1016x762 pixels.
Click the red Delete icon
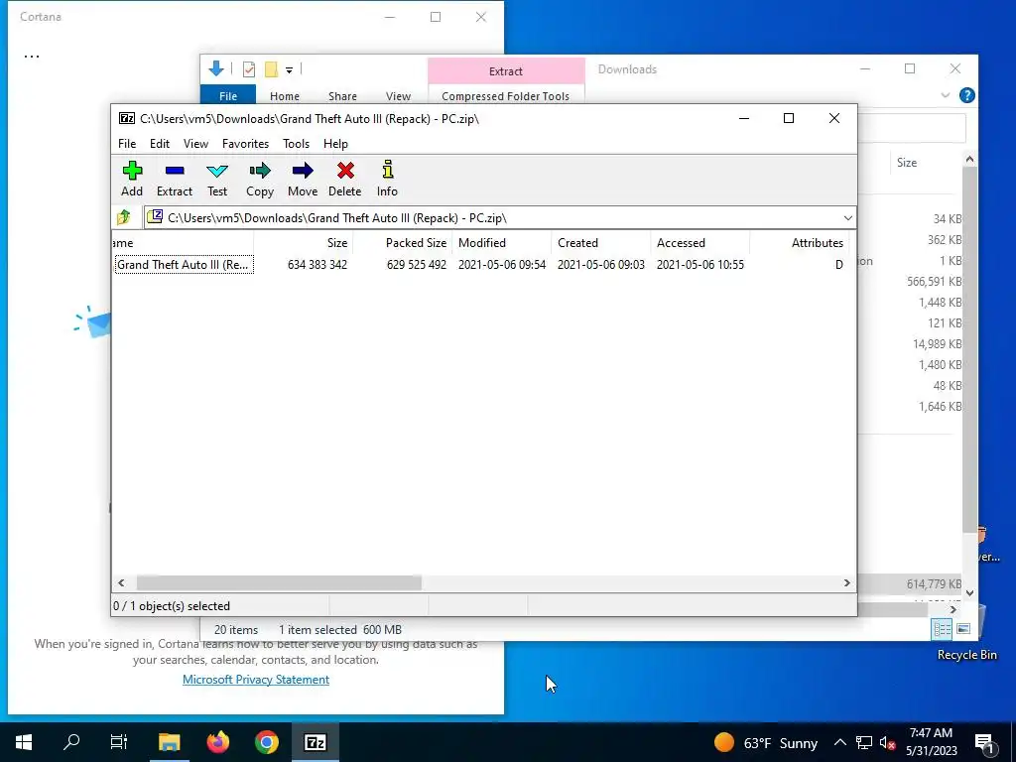[x=344, y=179]
